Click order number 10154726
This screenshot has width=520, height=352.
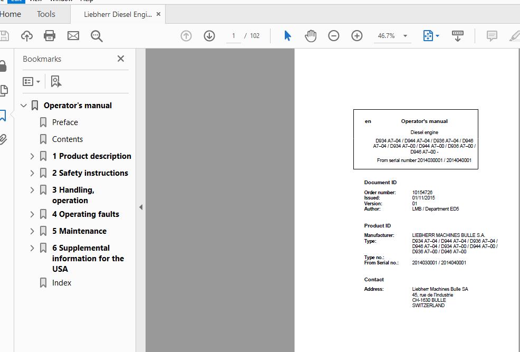(422, 193)
